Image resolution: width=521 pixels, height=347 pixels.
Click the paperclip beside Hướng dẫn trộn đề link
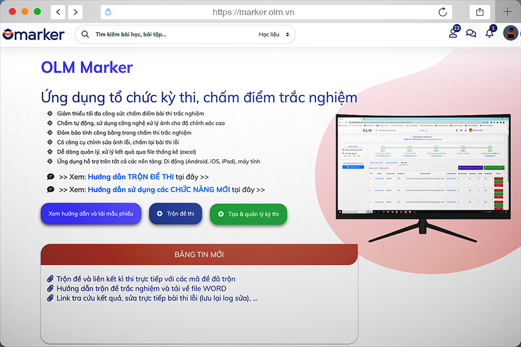(x=51, y=288)
